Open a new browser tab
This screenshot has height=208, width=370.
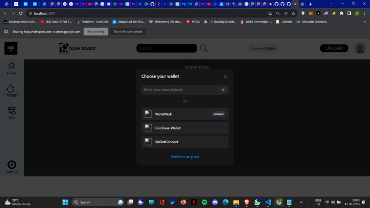coord(310,4)
